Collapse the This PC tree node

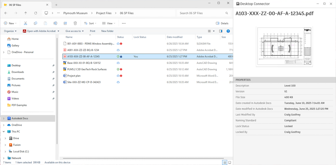tap(4, 132)
